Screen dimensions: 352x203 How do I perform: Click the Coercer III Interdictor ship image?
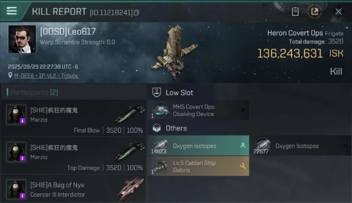coord(131,189)
